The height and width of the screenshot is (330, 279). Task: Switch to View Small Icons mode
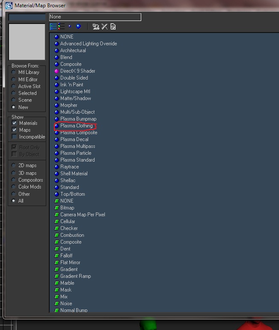point(70,27)
